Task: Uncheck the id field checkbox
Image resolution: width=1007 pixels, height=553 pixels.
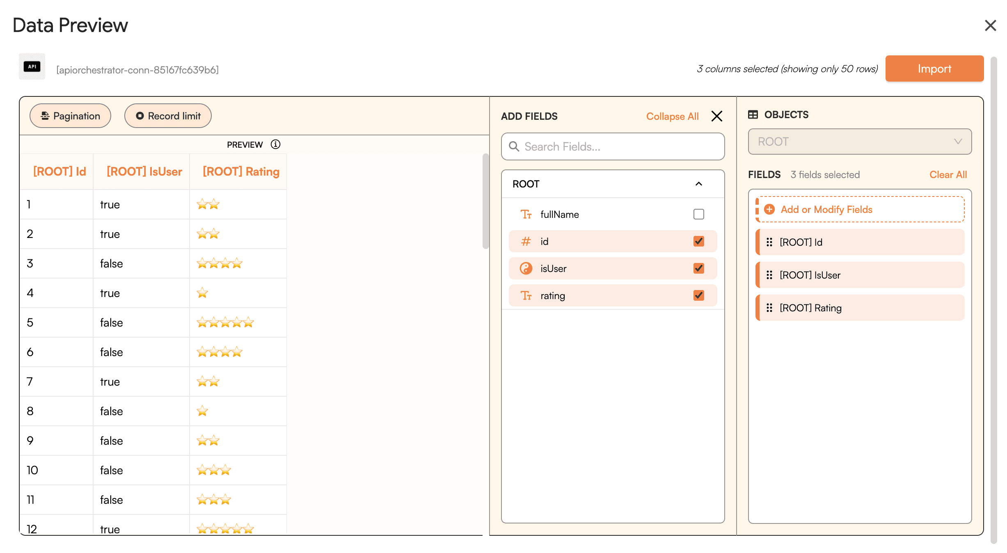Action: point(698,241)
